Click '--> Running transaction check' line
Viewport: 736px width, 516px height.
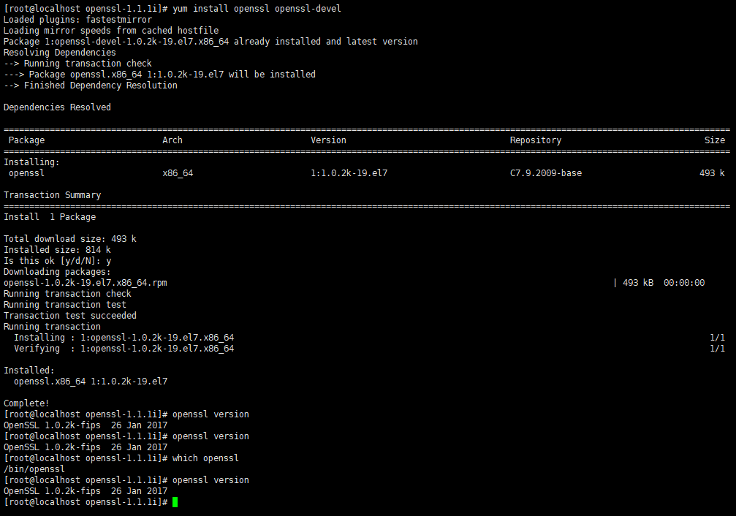click(x=78, y=64)
